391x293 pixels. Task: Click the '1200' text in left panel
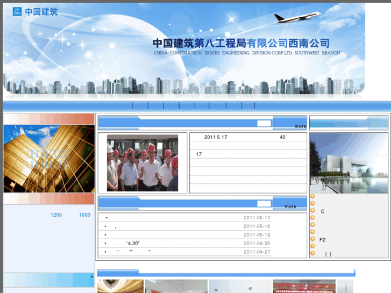point(56,215)
